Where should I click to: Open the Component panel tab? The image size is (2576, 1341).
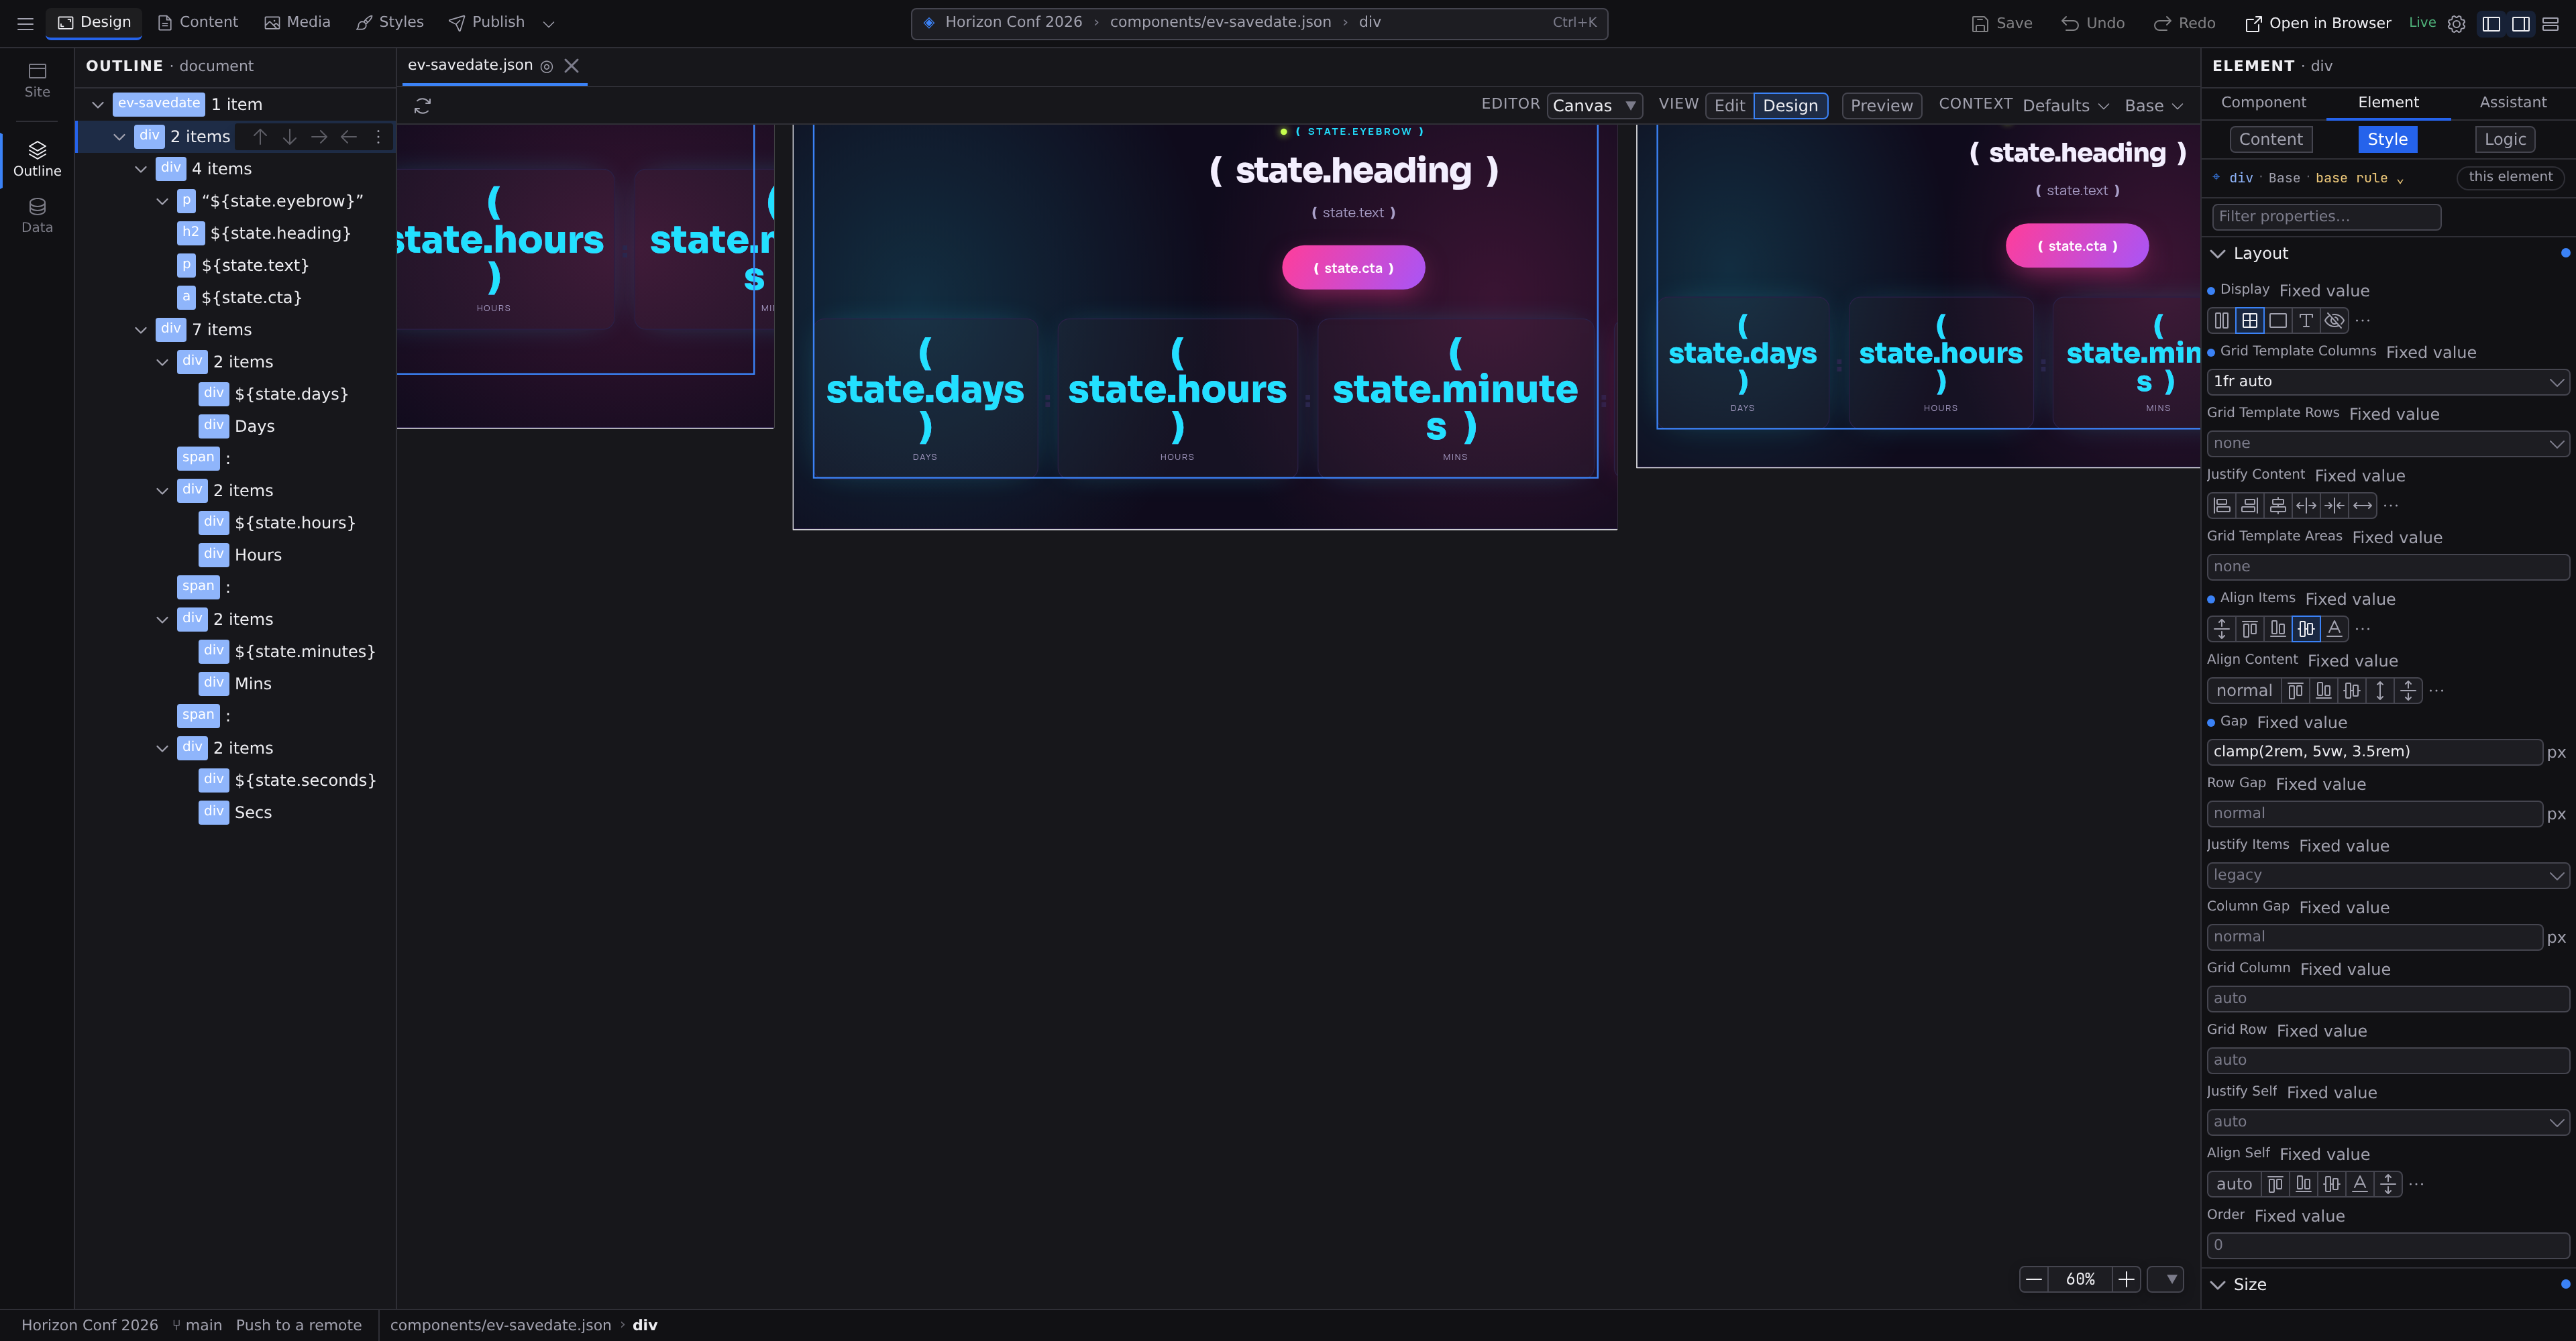click(x=2263, y=103)
